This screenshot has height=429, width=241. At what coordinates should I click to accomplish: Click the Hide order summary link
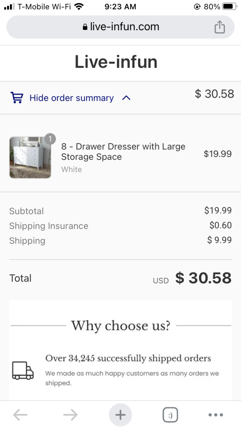[x=71, y=98]
